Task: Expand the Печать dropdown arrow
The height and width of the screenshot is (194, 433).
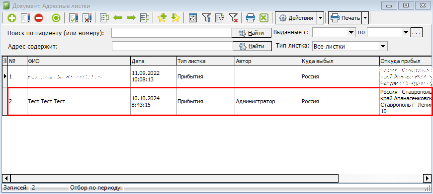Action: coord(365,18)
